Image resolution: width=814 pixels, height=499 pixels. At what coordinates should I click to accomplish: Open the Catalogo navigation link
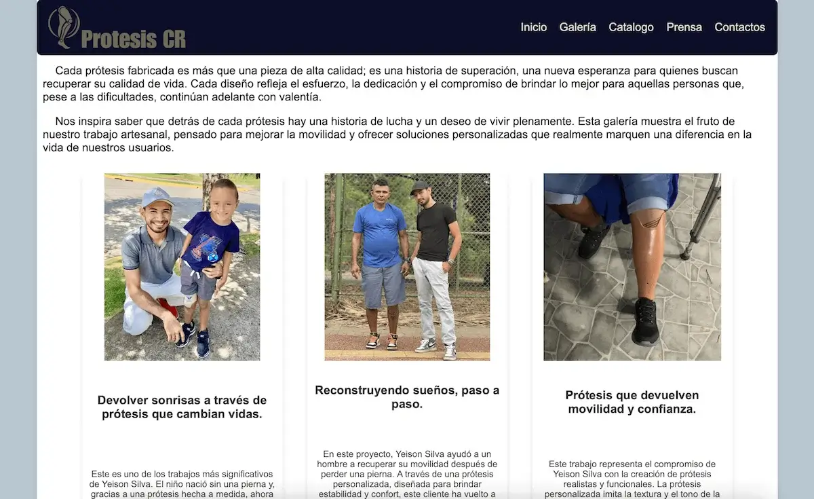631,27
